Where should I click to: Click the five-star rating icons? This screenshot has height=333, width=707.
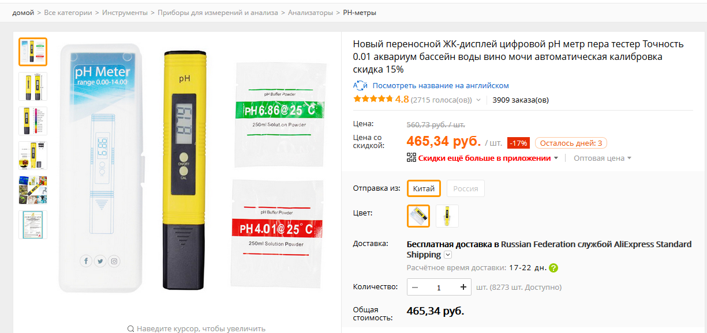(373, 99)
